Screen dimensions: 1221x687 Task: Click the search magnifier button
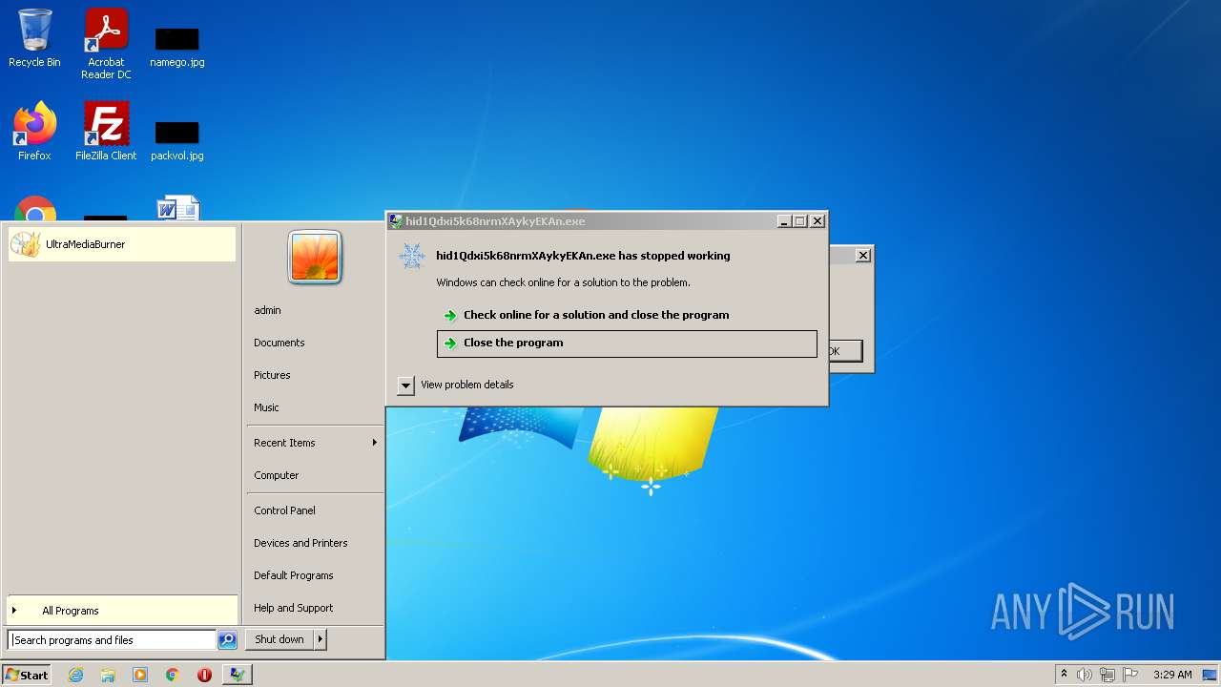pos(227,640)
